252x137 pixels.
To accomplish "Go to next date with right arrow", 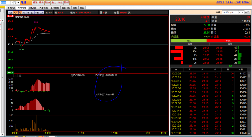I will (x=242, y=12).
